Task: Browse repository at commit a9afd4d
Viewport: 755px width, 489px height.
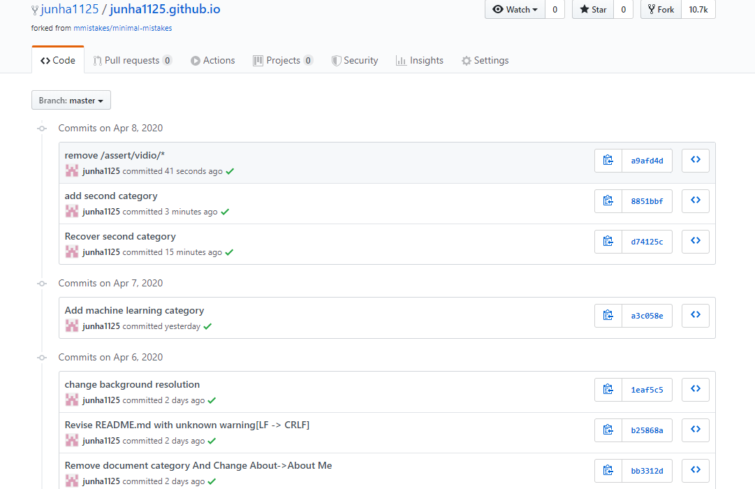Action: pyautogui.click(x=696, y=161)
